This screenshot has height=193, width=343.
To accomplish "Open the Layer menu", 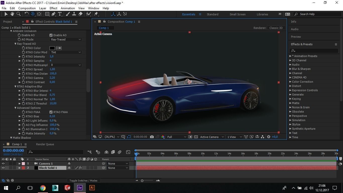I will pyautogui.click(x=43, y=8).
